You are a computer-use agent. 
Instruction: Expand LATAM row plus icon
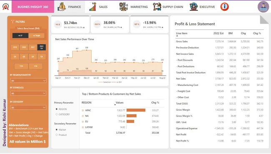click(x=83, y=127)
